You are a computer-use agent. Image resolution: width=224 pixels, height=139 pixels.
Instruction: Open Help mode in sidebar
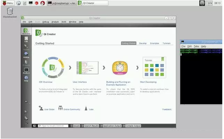coord(26,78)
